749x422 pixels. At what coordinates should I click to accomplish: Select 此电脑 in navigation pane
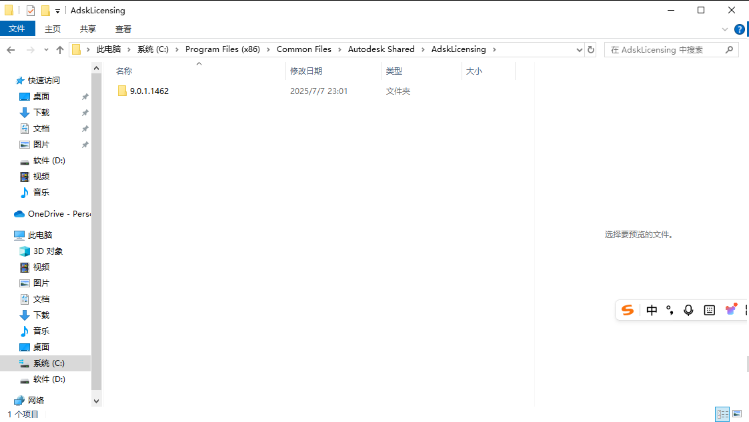click(40, 235)
